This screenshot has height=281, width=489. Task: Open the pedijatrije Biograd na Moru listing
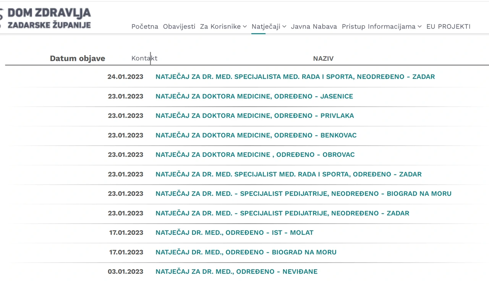pyautogui.click(x=303, y=194)
